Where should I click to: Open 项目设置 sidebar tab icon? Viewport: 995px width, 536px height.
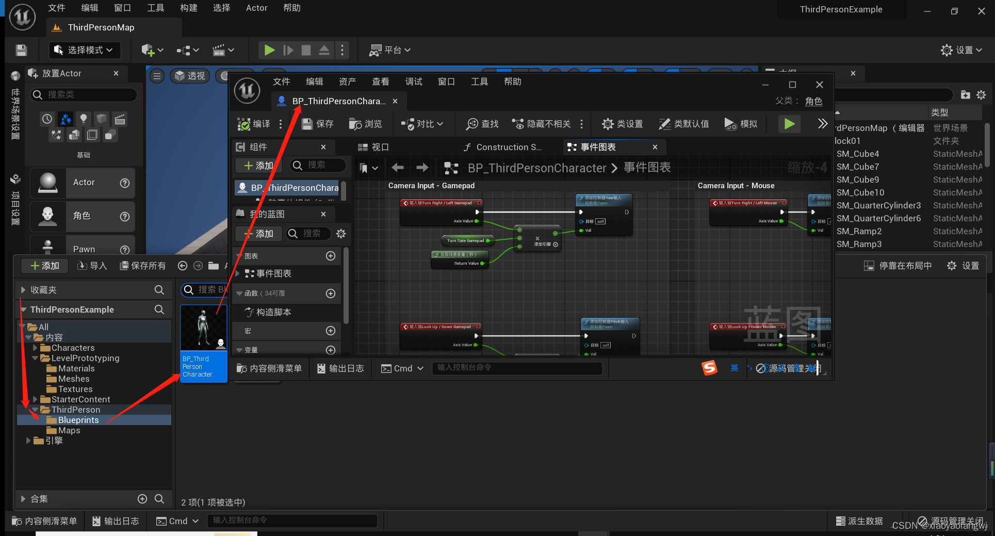tap(15, 179)
